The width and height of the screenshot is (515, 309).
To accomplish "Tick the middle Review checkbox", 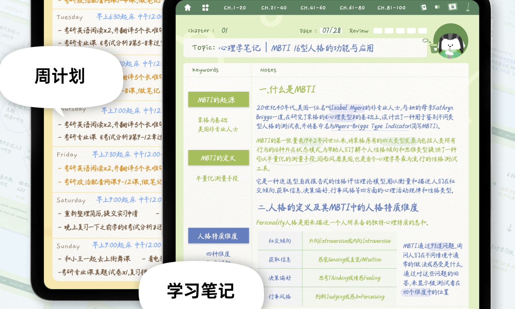I will (x=400, y=30).
